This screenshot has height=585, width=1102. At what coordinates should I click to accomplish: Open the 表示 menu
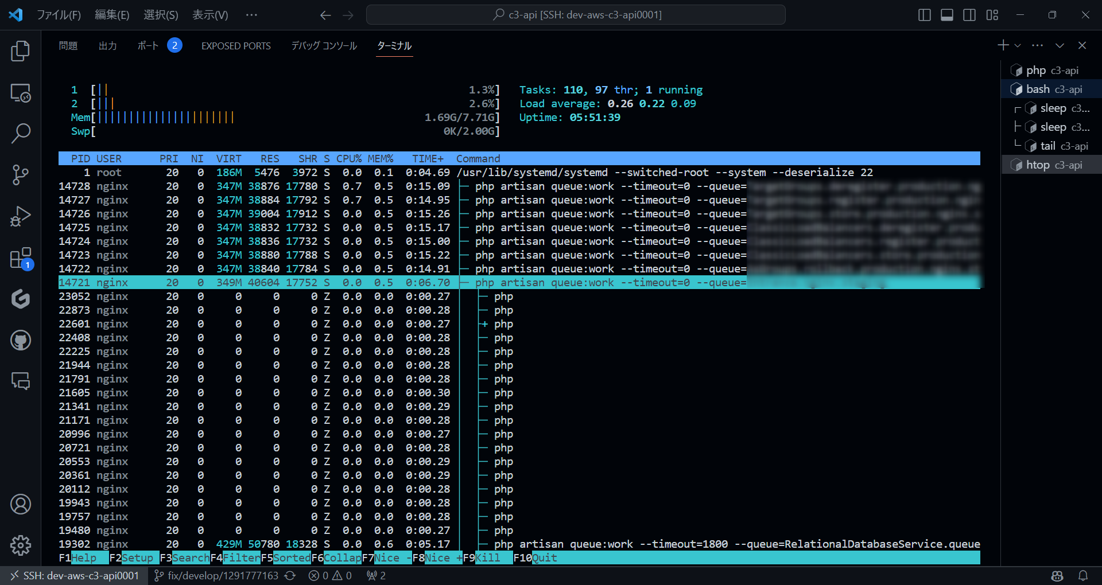209,15
